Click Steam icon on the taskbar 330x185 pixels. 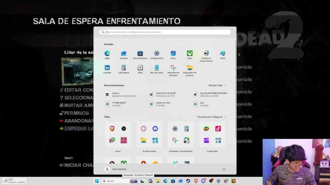click(x=188, y=181)
